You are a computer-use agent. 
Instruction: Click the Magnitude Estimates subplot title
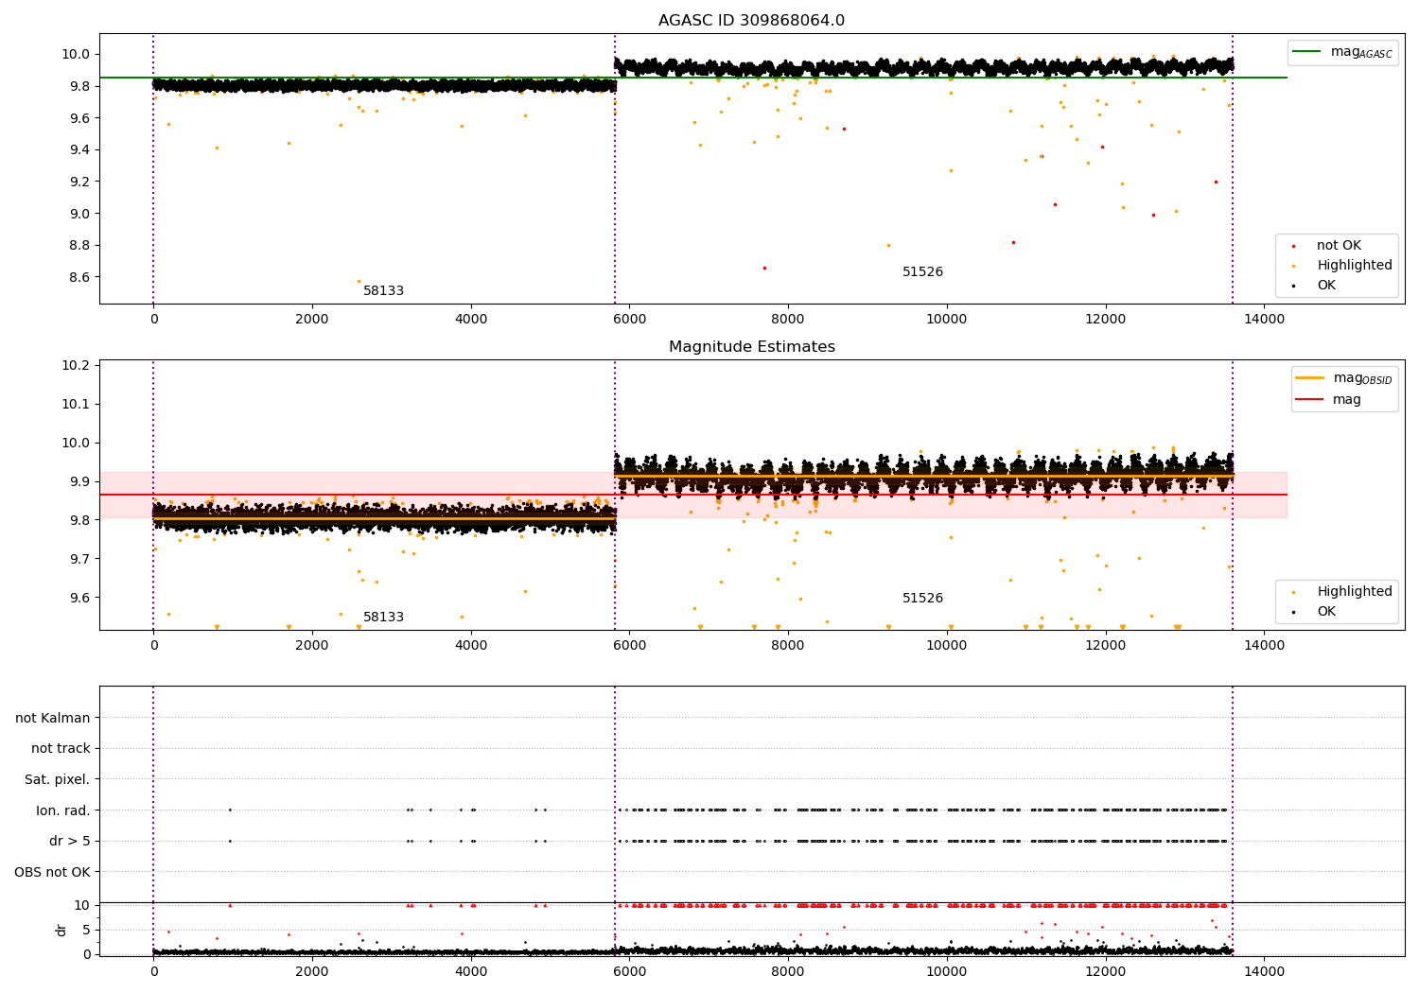(751, 347)
